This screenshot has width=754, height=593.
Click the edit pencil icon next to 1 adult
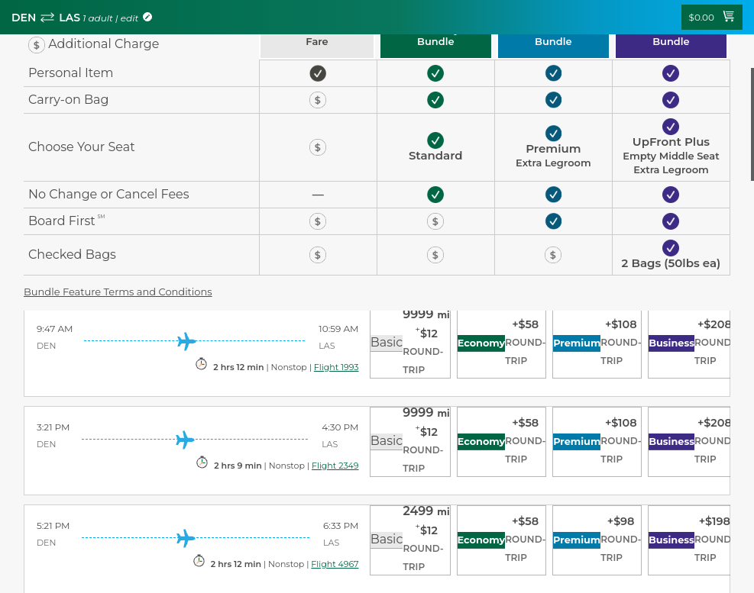(147, 18)
